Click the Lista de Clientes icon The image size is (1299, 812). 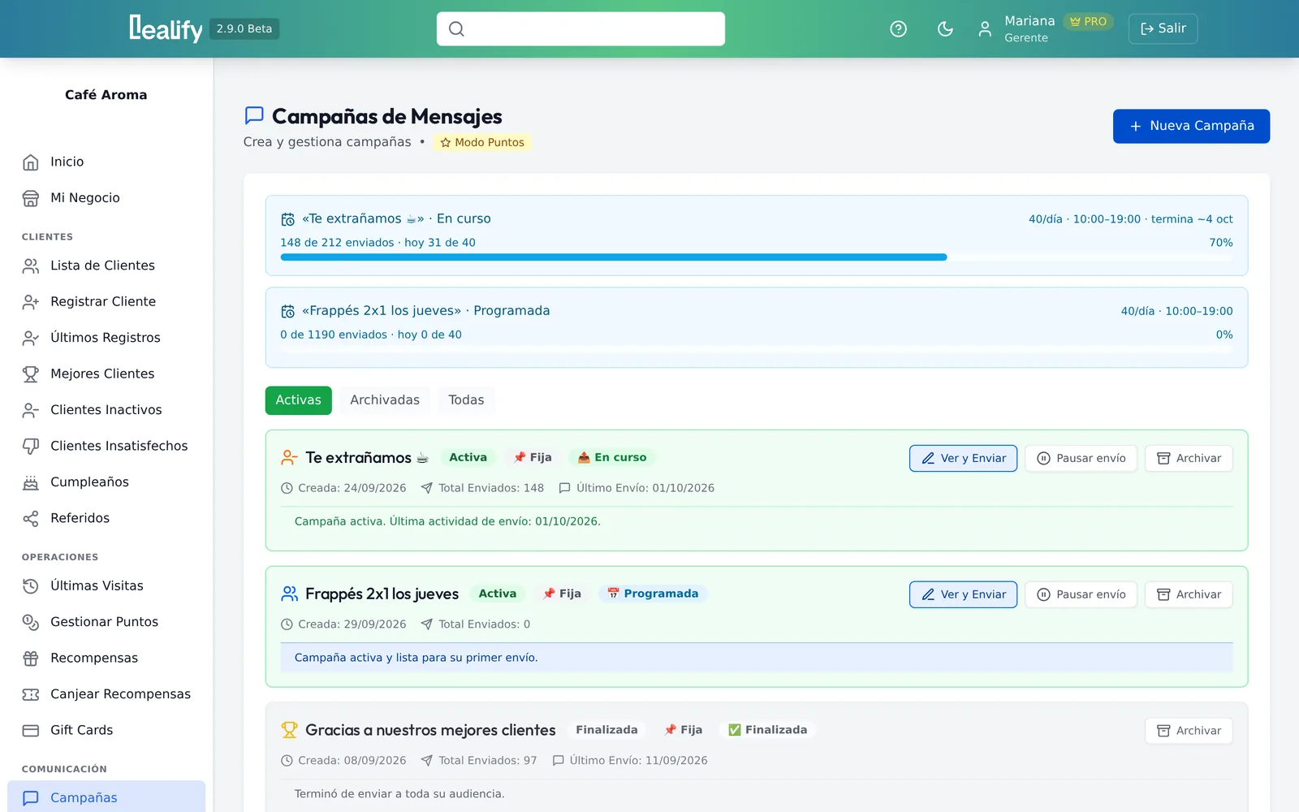(31, 266)
